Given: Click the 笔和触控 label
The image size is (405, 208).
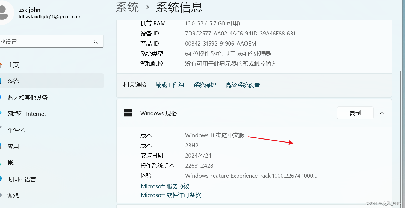Looking at the screenshot, I should pos(152,64).
